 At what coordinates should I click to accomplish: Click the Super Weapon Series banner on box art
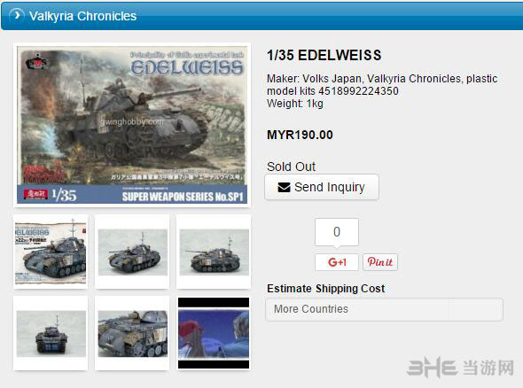click(x=183, y=197)
